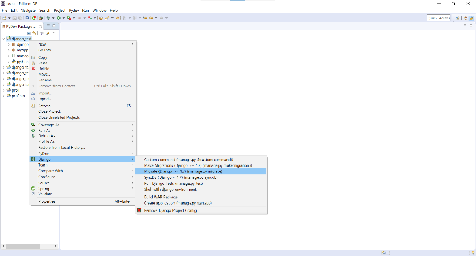Click the Open Perspective icon
The height and width of the screenshot is (256, 476).
457,18
